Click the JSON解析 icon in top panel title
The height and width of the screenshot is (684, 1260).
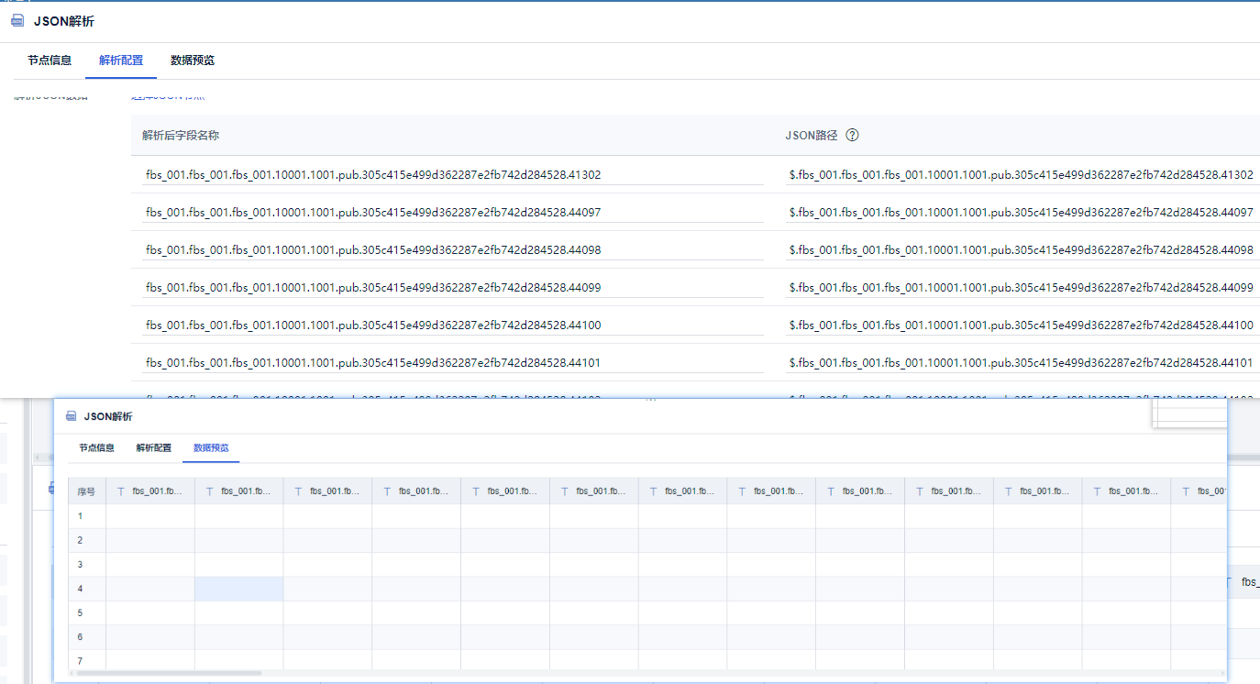click(17, 21)
